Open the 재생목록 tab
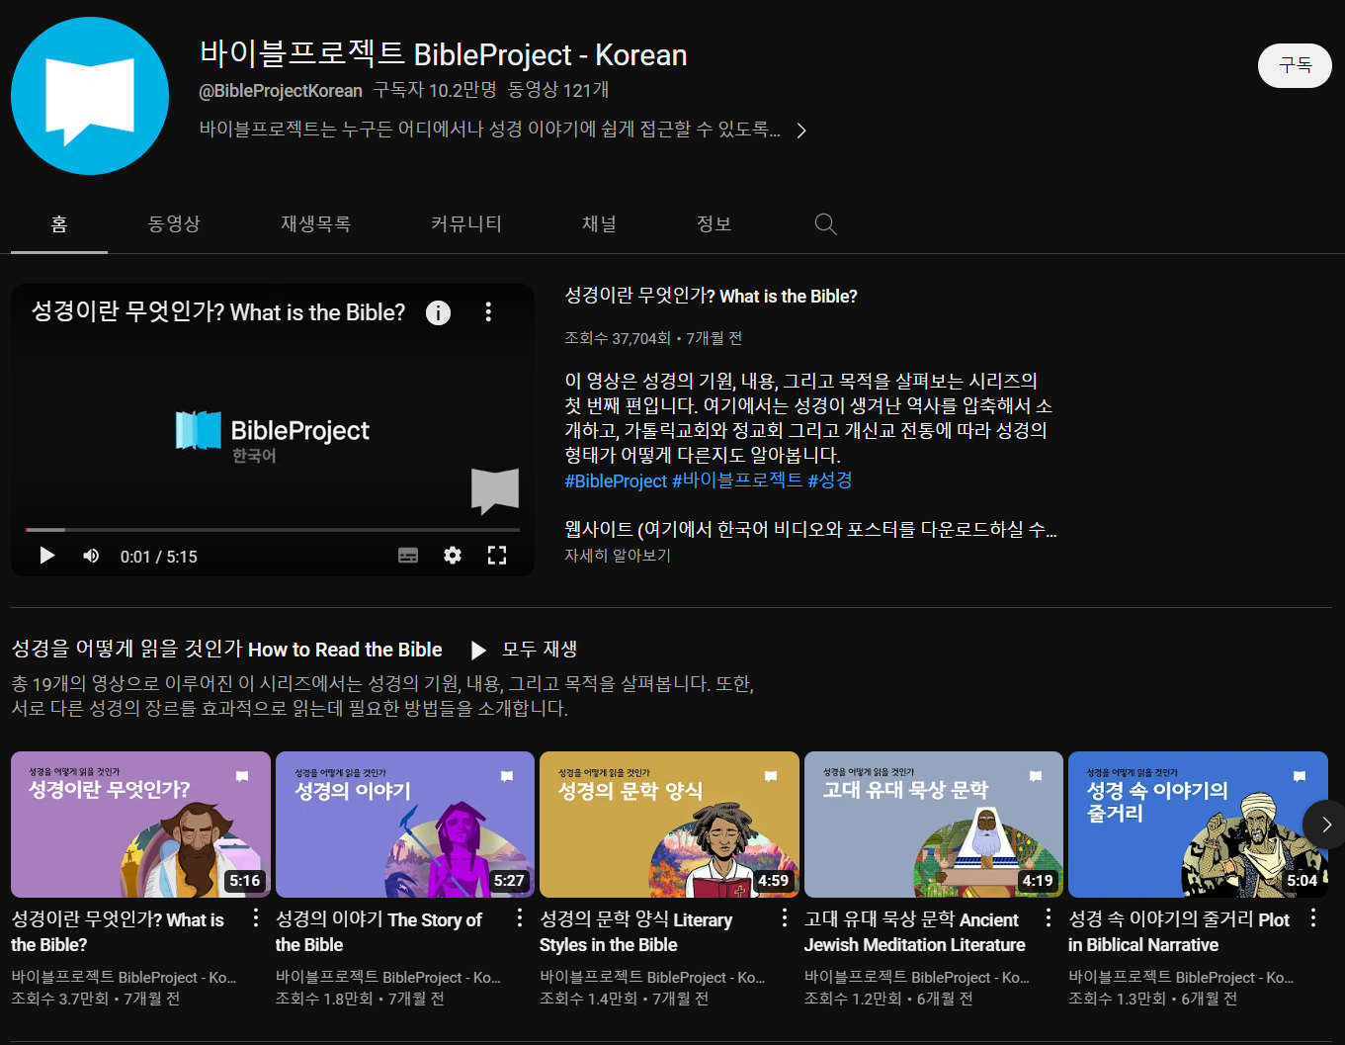1345x1045 pixels. [315, 224]
